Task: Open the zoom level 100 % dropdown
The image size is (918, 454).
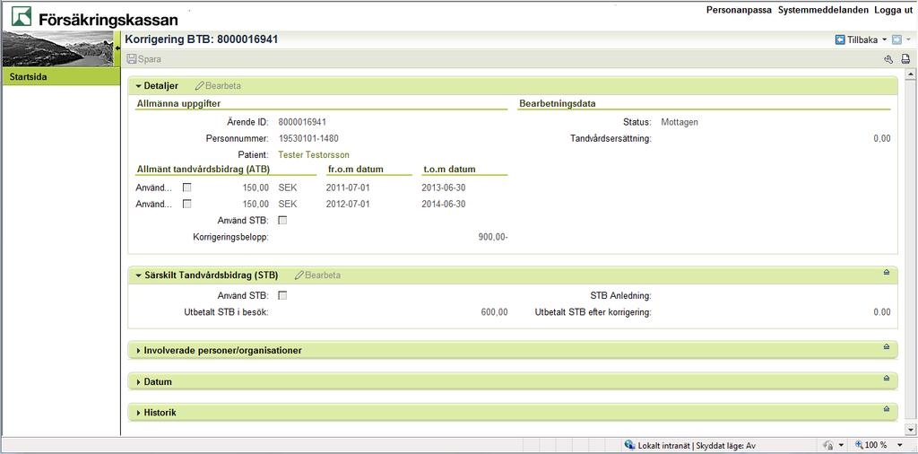Action: [x=898, y=445]
